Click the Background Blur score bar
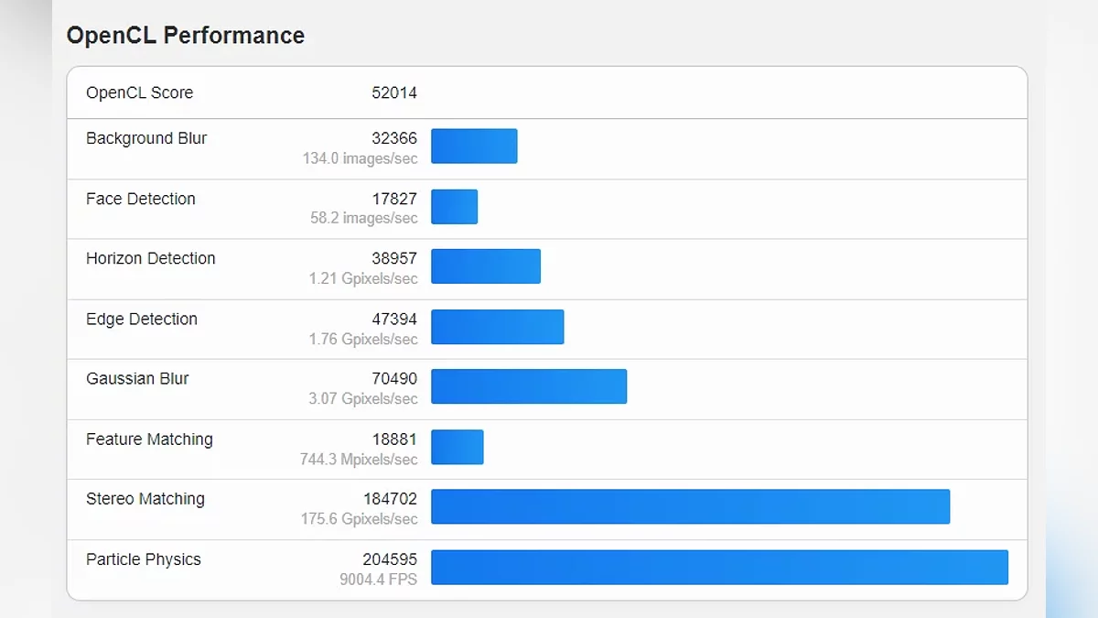Screen dimensions: 1098x618 click(x=474, y=146)
